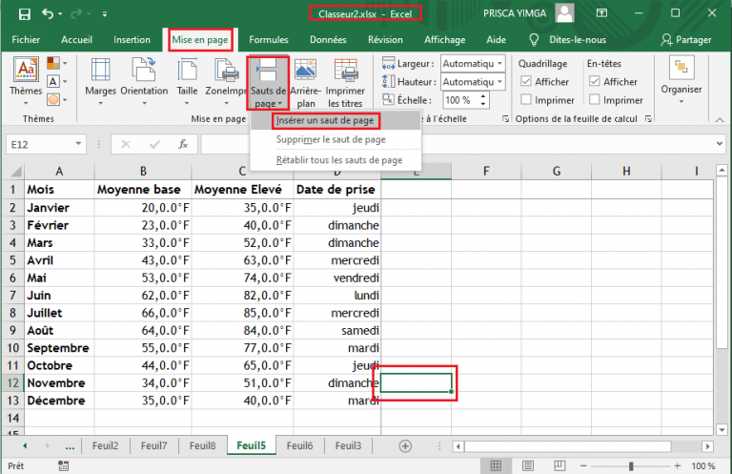The width and height of the screenshot is (732, 474).
Task: Open the Formules tab
Action: click(269, 40)
